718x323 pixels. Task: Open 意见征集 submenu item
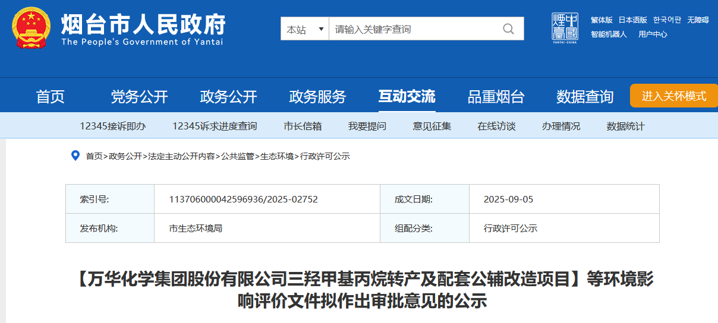[432, 126]
